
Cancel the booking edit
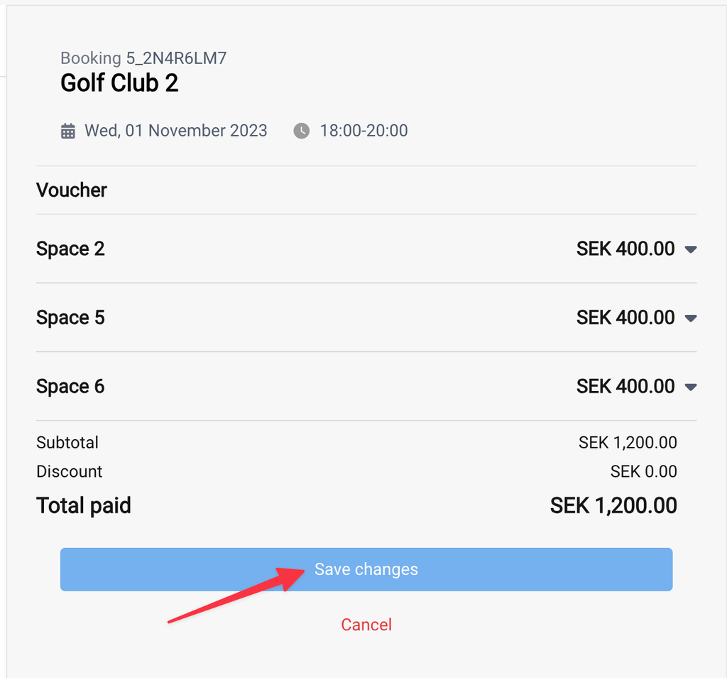coord(366,625)
